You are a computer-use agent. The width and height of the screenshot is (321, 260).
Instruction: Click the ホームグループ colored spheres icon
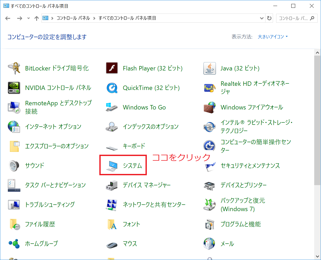click(14, 244)
